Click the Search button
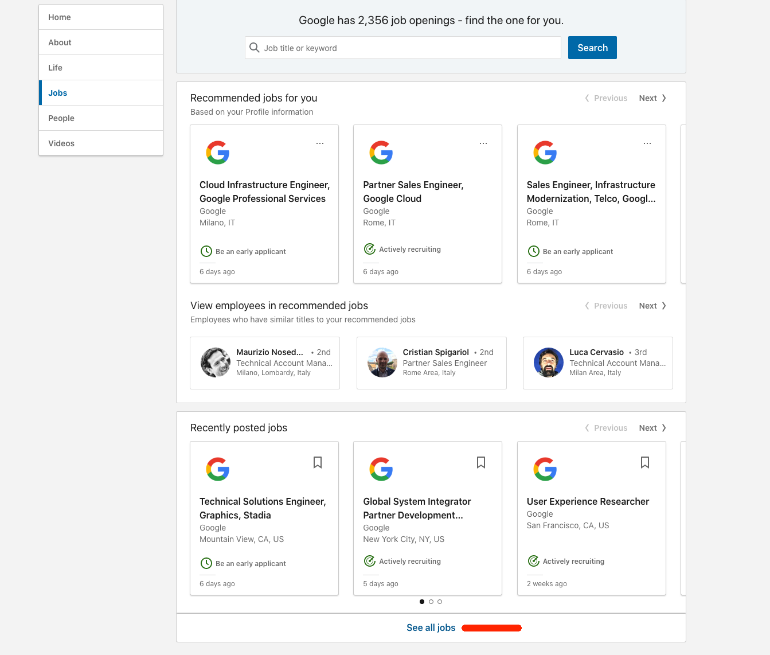 click(x=592, y=48)
